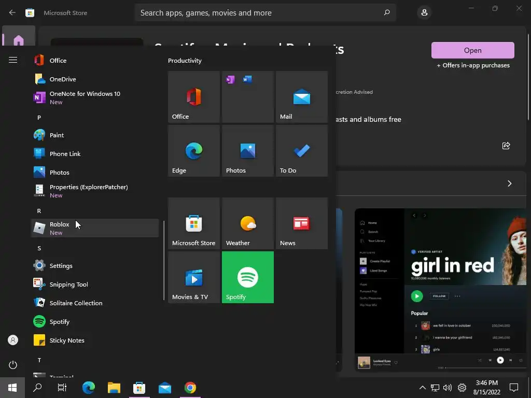Jump to letter S section header
Screen dimensions: 531x398
tap(39, 248)
